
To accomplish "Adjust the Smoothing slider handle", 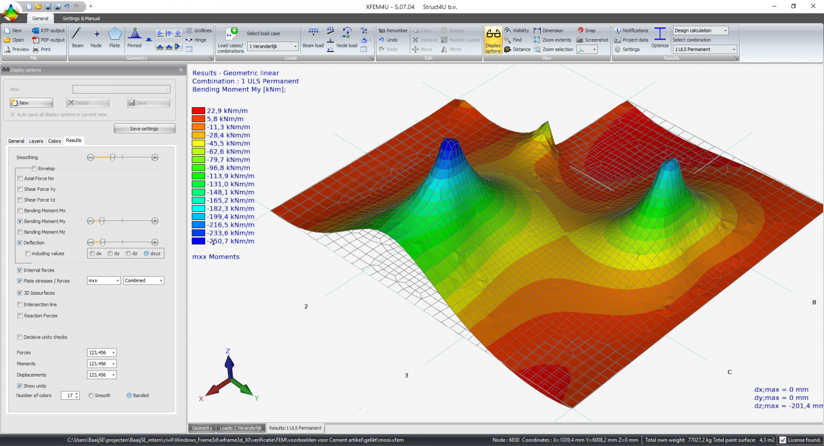I will click(x=113, y=157).
